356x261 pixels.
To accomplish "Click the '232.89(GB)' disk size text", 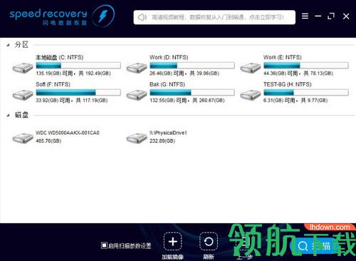I will tap(162, 141).
